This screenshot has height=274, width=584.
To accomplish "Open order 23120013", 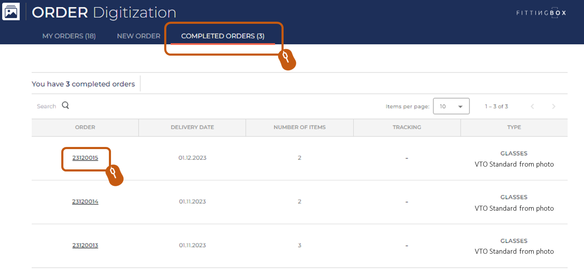I will coord(85,245).
